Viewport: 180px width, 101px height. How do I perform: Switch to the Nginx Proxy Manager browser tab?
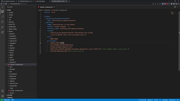42,1
